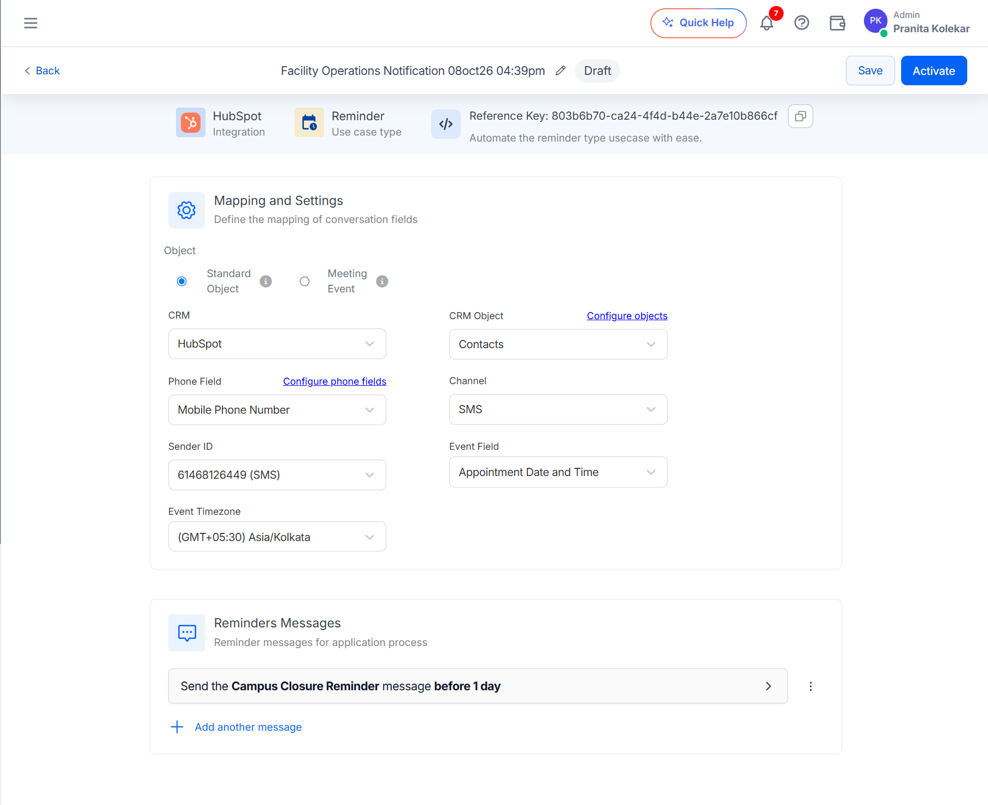The width and height of the screenshot is (988, 805).
Task: Expand the Campus Closure Reminder message row
Action: click(x=478, y=686)
